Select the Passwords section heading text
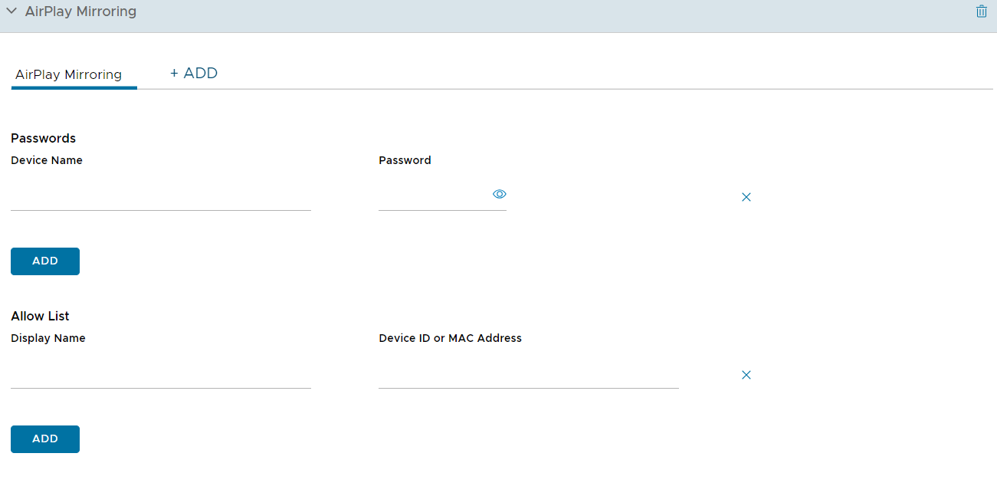This screenshot has height=496, width=997. click(x=44, y=139)
